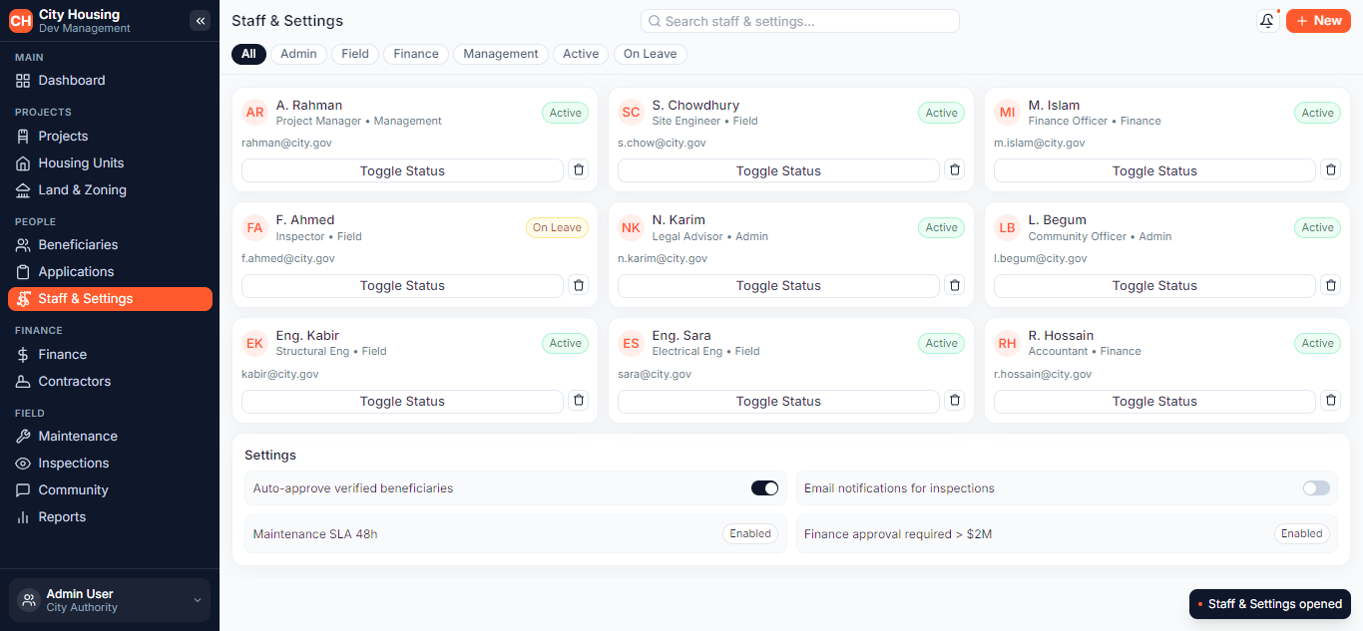The height and width of the screenshot is (631, 1363).
Task: Delete F. Ahmed's card via trash icon
Action: click(x=578, y=285)
